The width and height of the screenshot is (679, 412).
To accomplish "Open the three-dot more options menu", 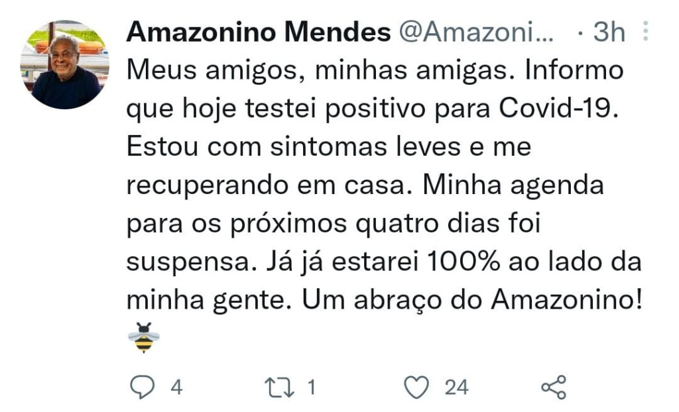I will click(647, 31).
